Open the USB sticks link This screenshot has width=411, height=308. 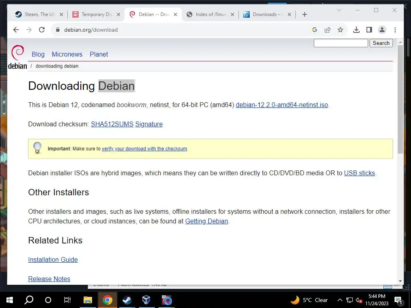359,173
